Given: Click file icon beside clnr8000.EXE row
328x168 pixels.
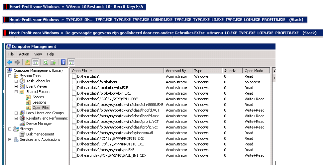Looking at the screenshot, I should click(x=74, y=105).
